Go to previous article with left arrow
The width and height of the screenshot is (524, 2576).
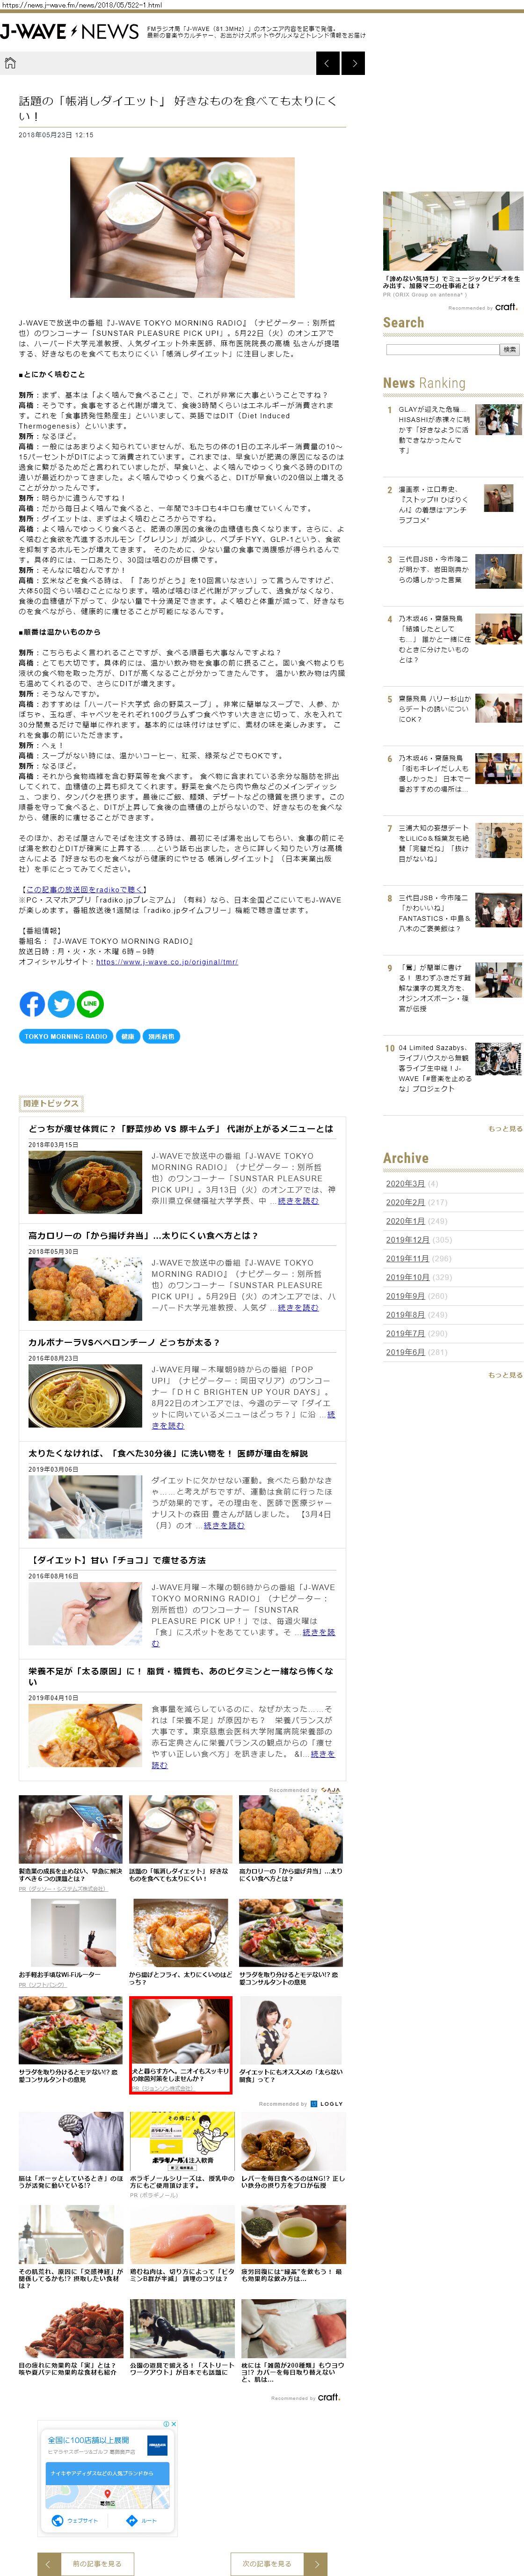tap(327, 64)
